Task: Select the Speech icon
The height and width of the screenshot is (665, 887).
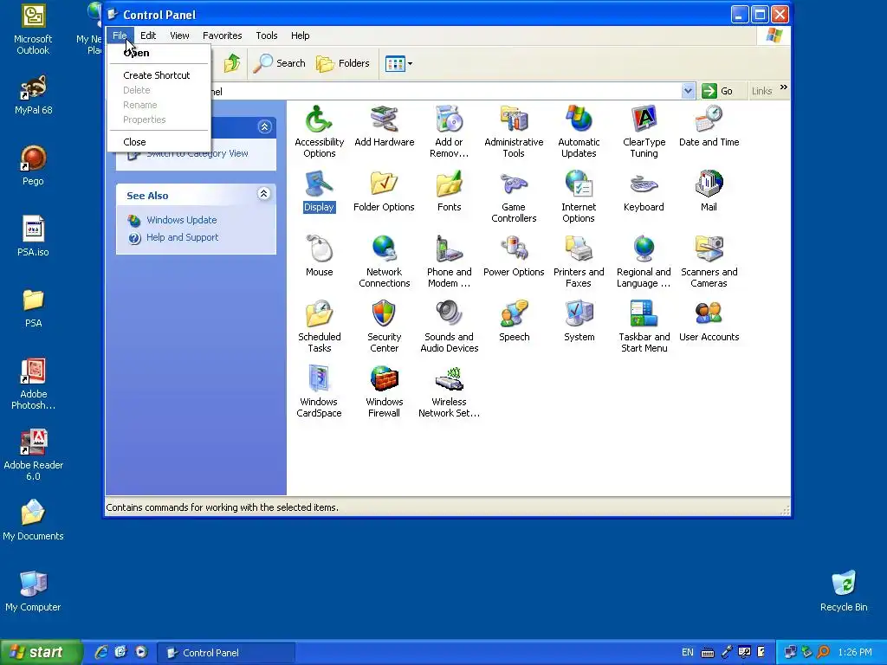Action: click(x=514, y=320)
